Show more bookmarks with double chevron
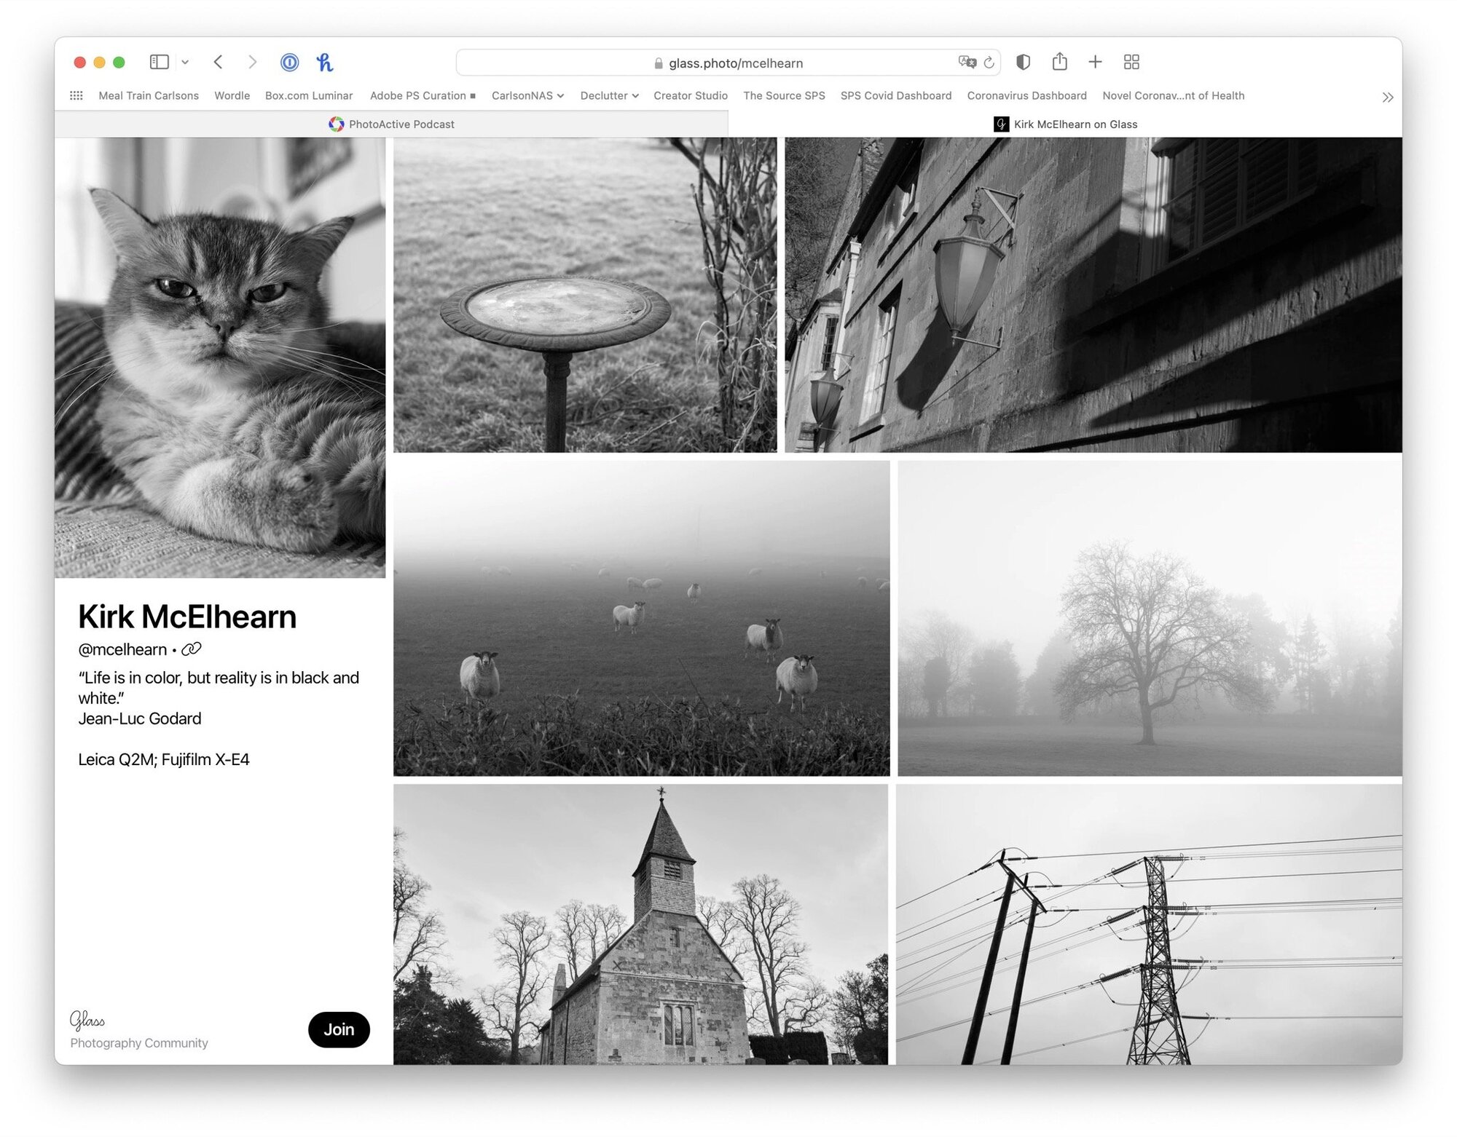 pyautogui.click(x=1387, y=97)
